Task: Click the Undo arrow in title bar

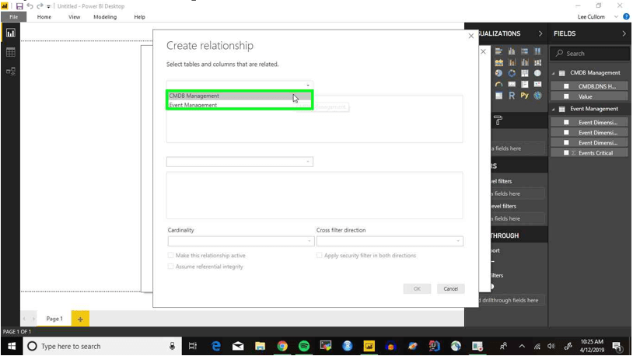Action: 30,6
